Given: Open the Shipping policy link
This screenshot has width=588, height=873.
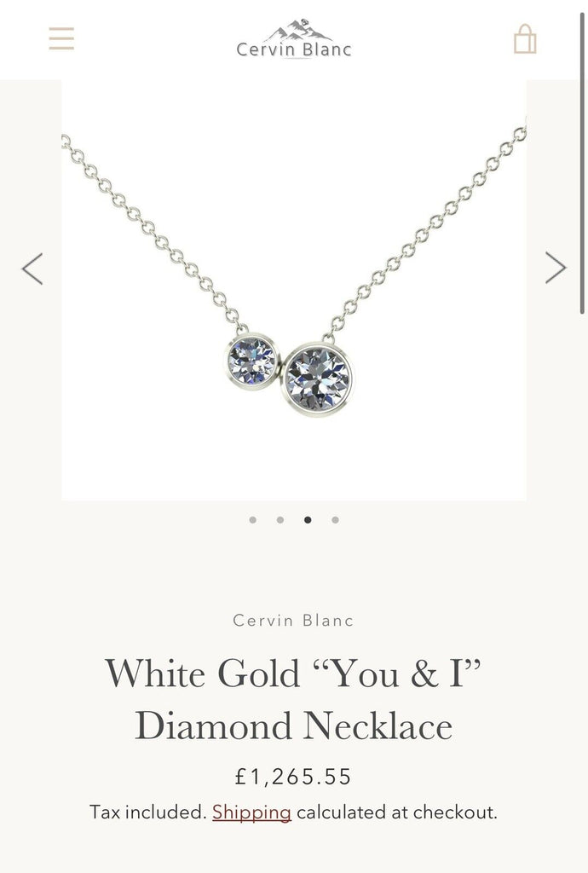Looking at the screenshot, I should 251,812.
